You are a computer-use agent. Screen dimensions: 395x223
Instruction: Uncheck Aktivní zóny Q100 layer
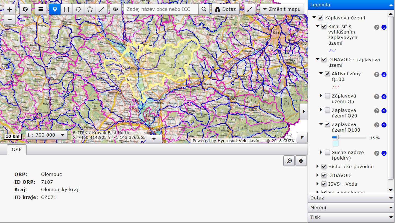tap(327, 74)
